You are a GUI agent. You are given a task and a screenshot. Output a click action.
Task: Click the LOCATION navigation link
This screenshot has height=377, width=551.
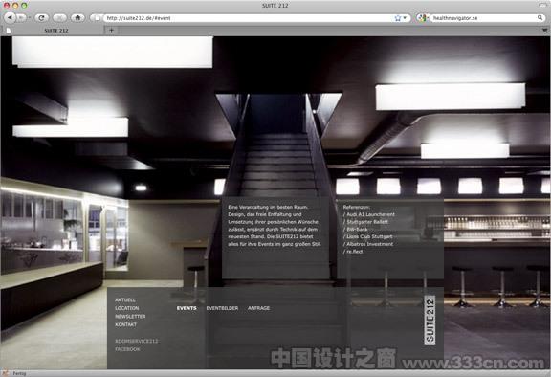[x=127, y=308]
